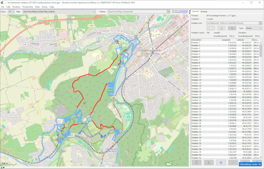Screen dimensions: 264x169
Task: Click the plus icon to add position
Action: click(x=220, y=162)
